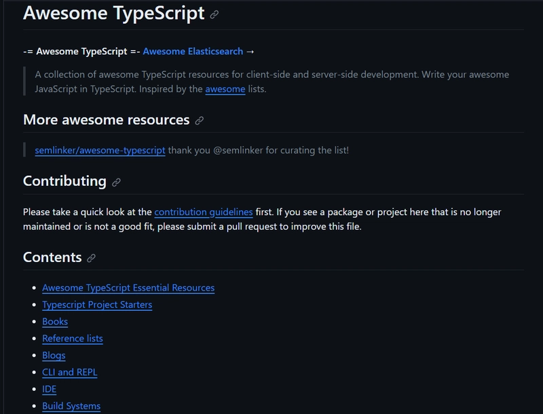Image resolution: width=543 pixels, height=414 pixels.
Task: Open the contribution guidelines link
Action: click(203, 212)
